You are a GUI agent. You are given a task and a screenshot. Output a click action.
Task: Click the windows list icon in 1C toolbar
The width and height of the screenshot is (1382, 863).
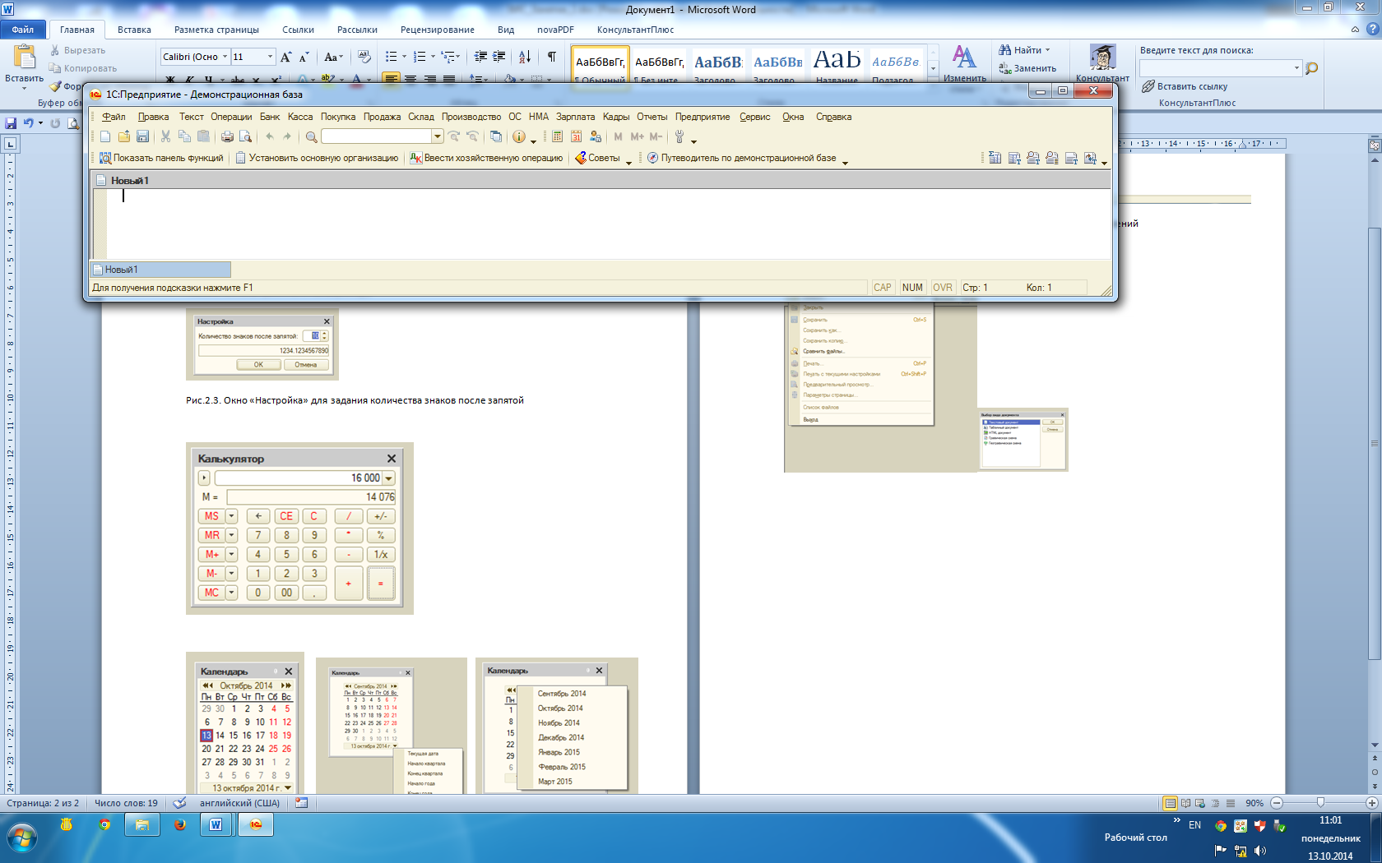[x=495, y=136]
